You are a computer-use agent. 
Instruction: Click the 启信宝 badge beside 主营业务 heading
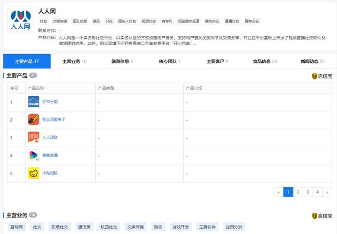coord(322,216)
